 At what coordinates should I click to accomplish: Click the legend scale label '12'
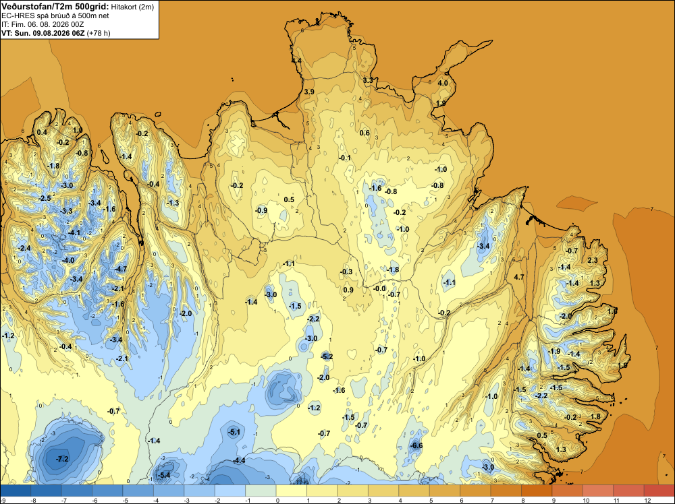[x=647, y=500]
